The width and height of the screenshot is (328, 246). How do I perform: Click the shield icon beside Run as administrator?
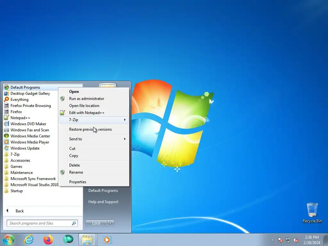pyautogui.click(x=62, y=99)
